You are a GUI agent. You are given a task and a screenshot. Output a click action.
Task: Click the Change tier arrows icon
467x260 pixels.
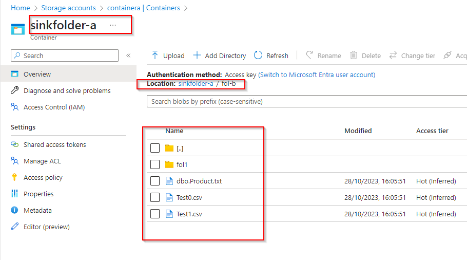point(393,55)
